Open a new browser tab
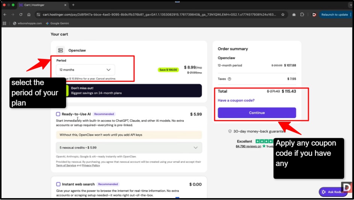The width and height of the screenshot is (354, 200). pyautogui.click(x=73, y=5)
